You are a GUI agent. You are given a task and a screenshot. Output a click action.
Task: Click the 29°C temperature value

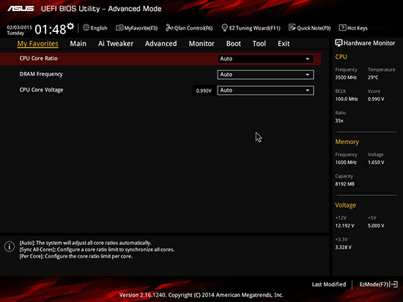(373, 78)
